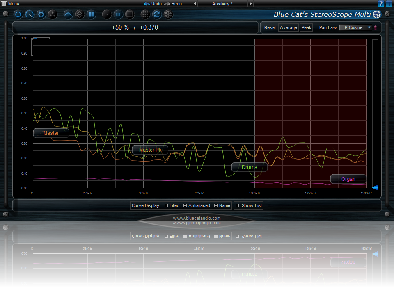Open the Pan Law P-Cosine dropdown
Viewport: 394px width, 287px height.
[x=355, y=27]
